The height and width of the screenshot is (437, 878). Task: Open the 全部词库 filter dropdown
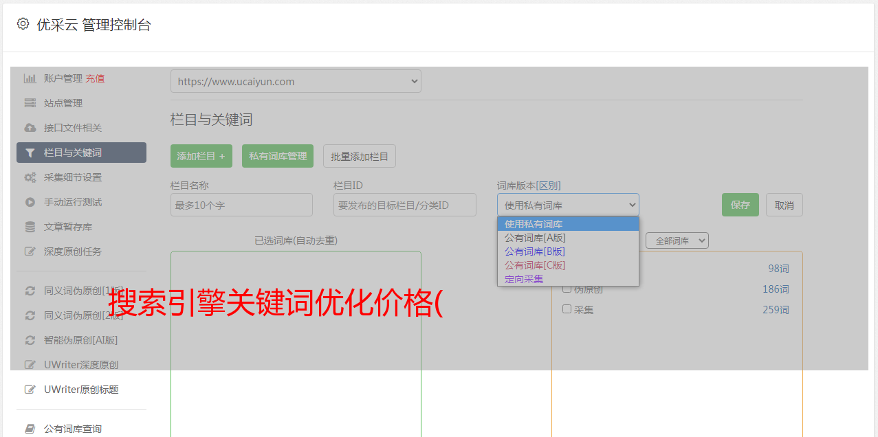(x=677, y=240)
